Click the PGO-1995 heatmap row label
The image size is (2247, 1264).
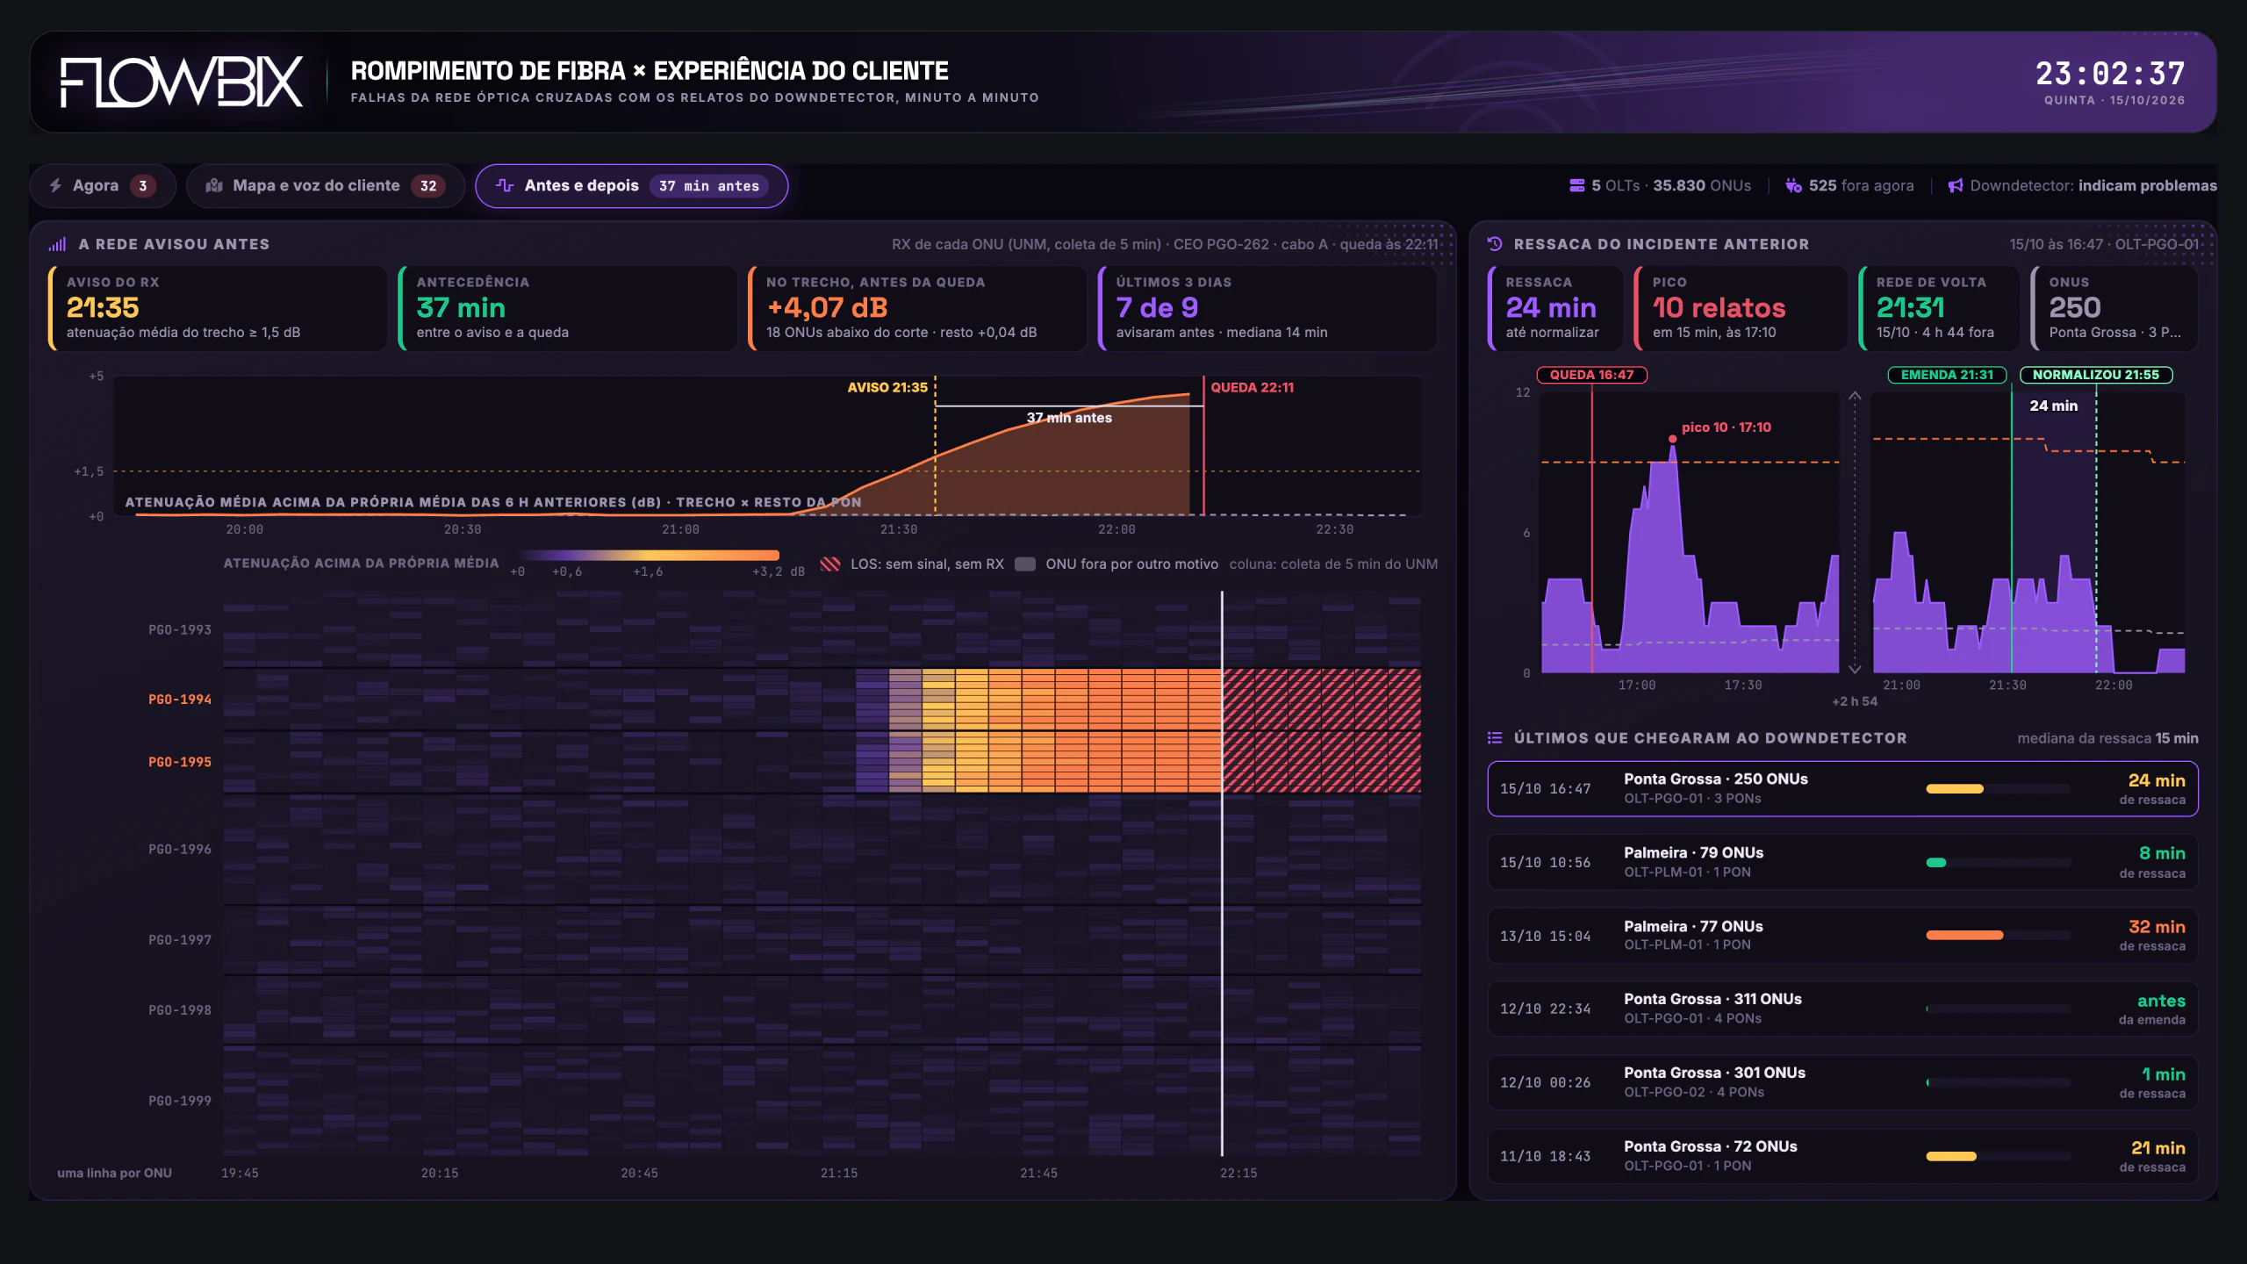[x=180, y=762]
